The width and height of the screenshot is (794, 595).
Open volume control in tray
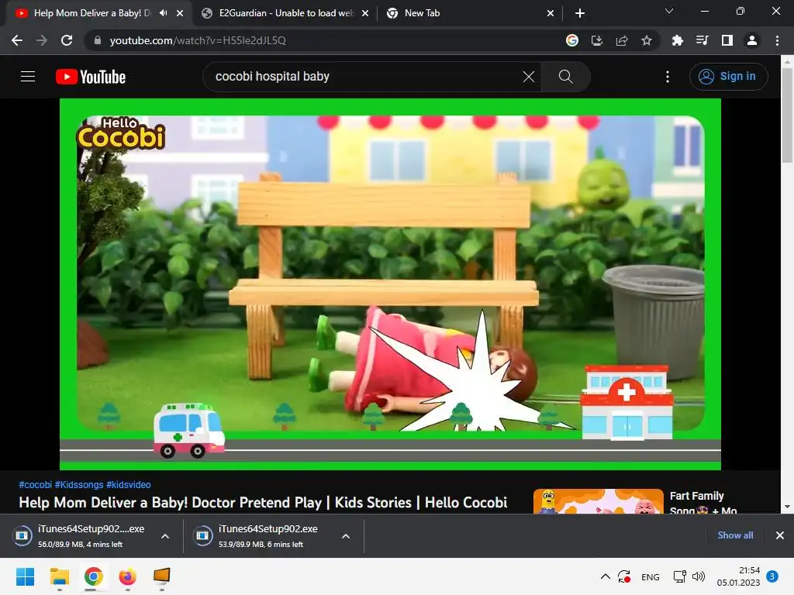pyautogui.click(x=699, y=576)
